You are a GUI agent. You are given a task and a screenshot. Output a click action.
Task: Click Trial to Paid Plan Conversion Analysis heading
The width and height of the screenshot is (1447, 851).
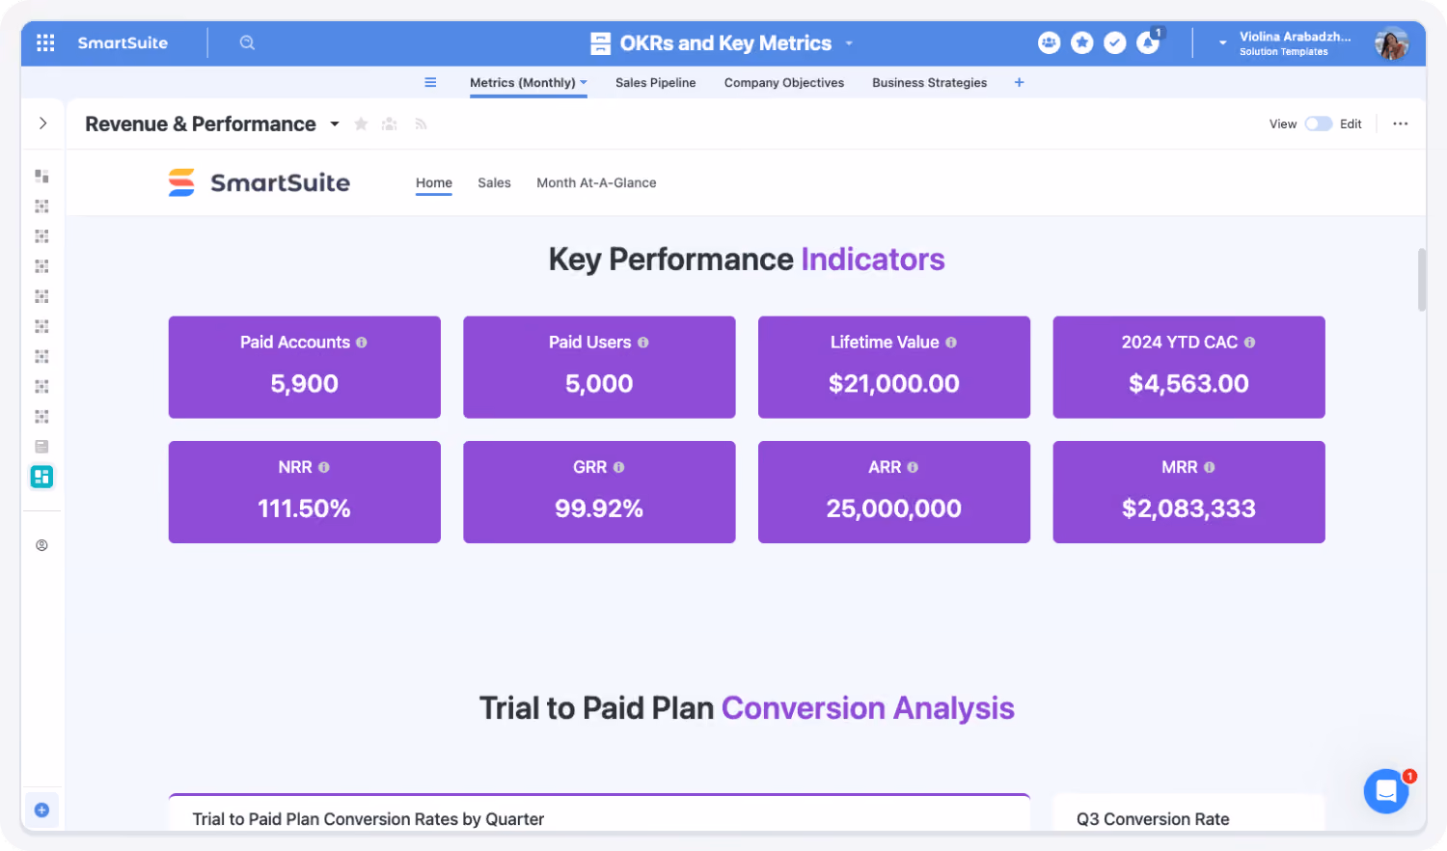point(747,708)
